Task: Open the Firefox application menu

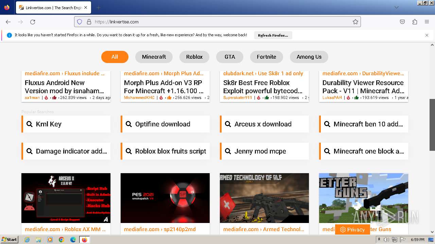Action: point(427,22)
